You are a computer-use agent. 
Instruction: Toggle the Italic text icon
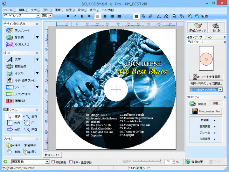pyautogui.click(x=75, y=16)
